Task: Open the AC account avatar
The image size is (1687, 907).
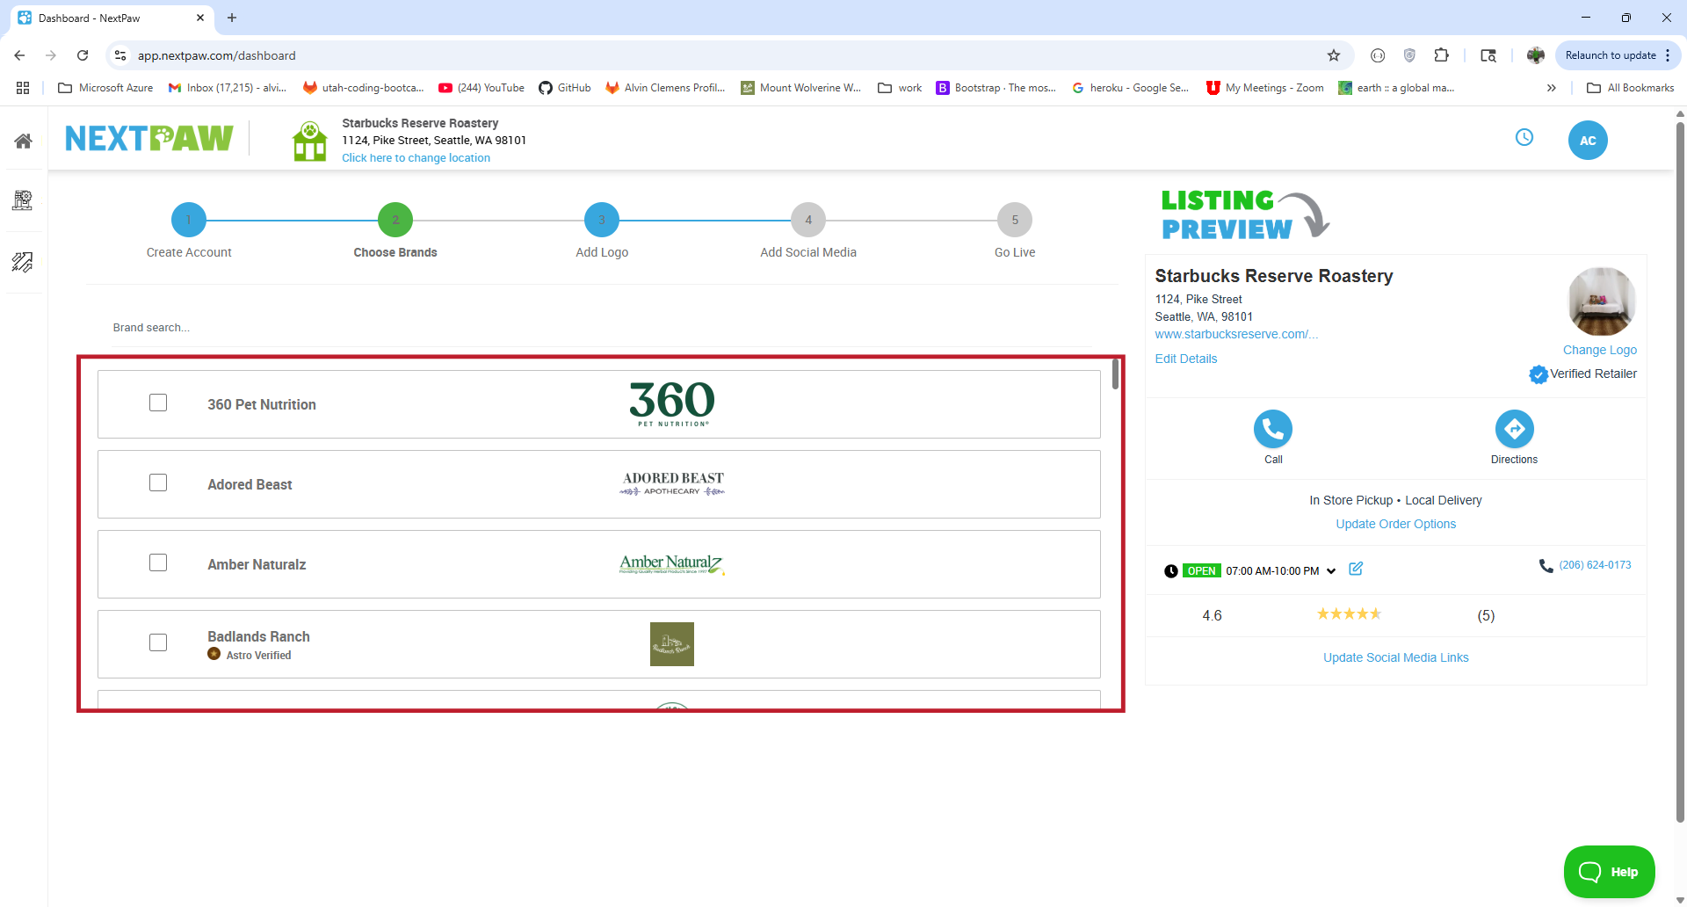Action: [x=1588, y=141]
